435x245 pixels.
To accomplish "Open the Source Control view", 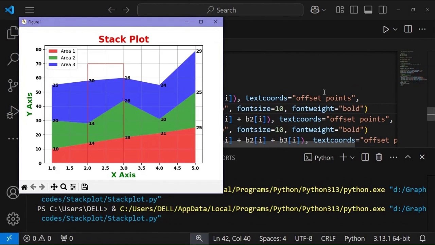I will point(13,85).
